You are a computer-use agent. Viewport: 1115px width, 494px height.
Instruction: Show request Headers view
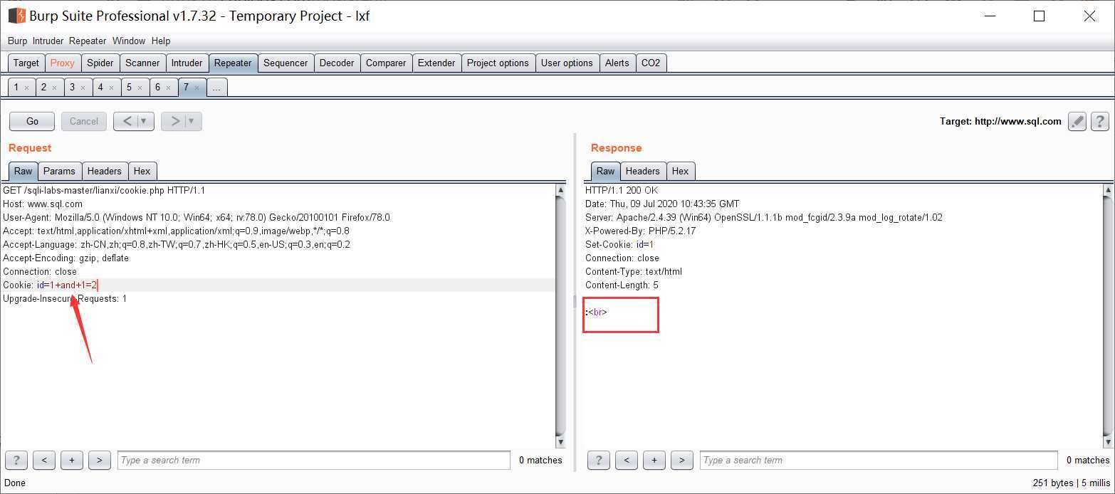105,171
